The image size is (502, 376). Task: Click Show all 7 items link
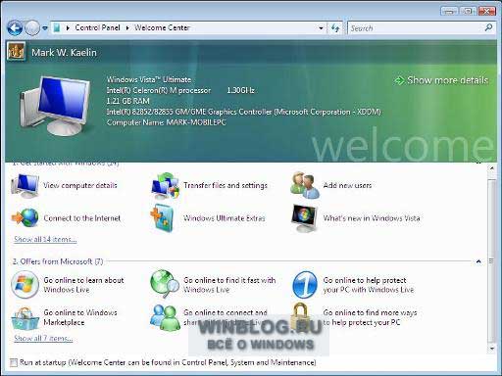click(x=43, y=339)
